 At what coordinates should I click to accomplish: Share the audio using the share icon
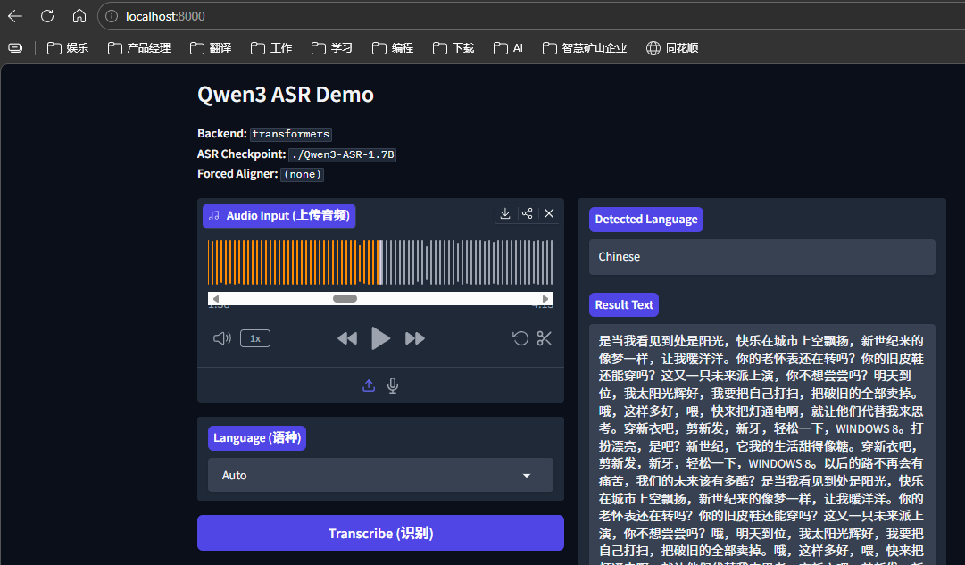pyautogui.click(x=528, y=213)
